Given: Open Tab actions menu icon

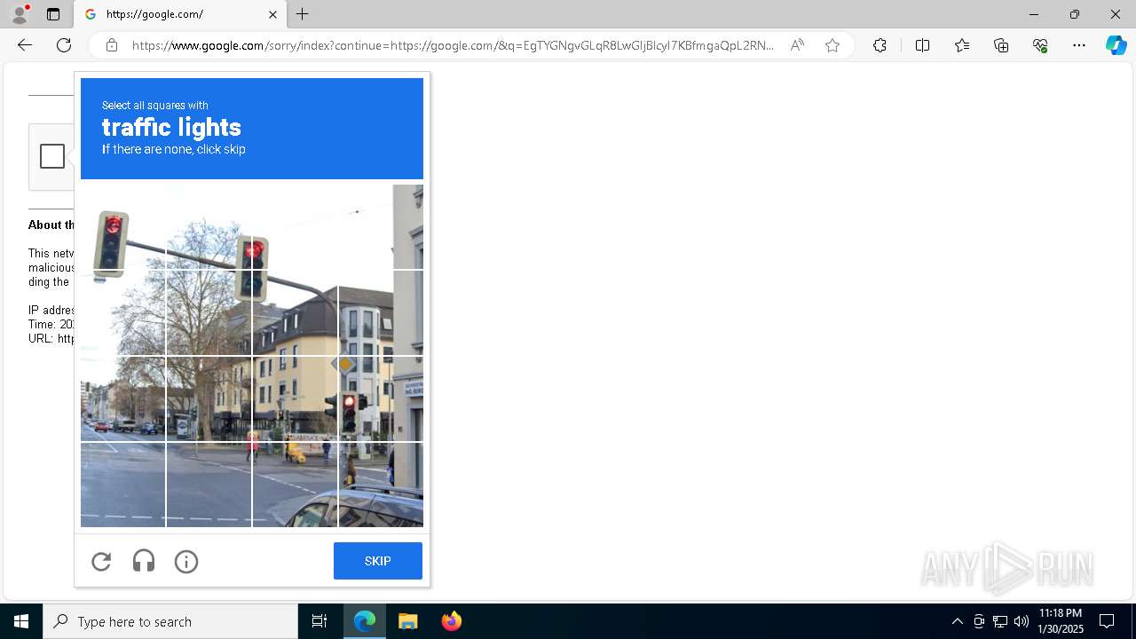Looking at the screenshot, I should (x=53, y=14).
